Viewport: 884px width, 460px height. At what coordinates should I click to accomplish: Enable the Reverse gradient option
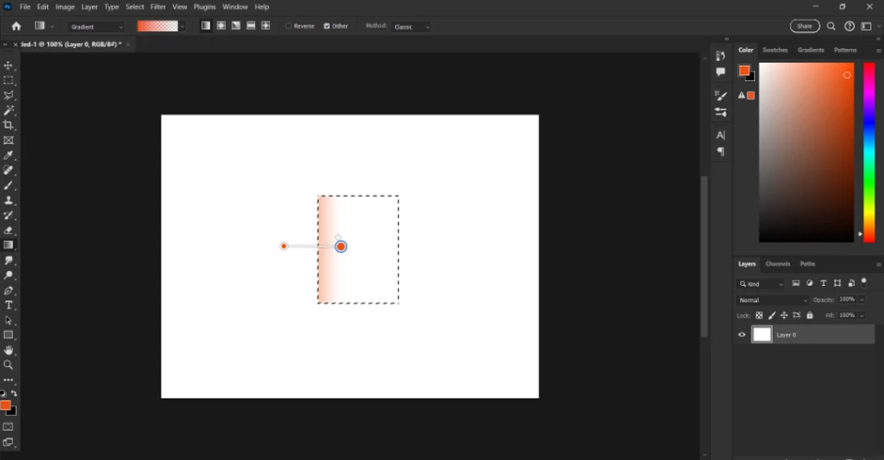click(x=289, y=26)
